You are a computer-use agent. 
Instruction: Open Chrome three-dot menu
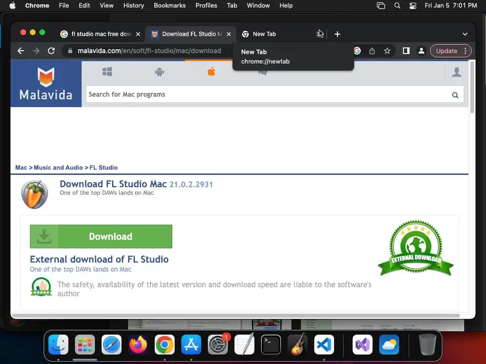coord(465,51)
